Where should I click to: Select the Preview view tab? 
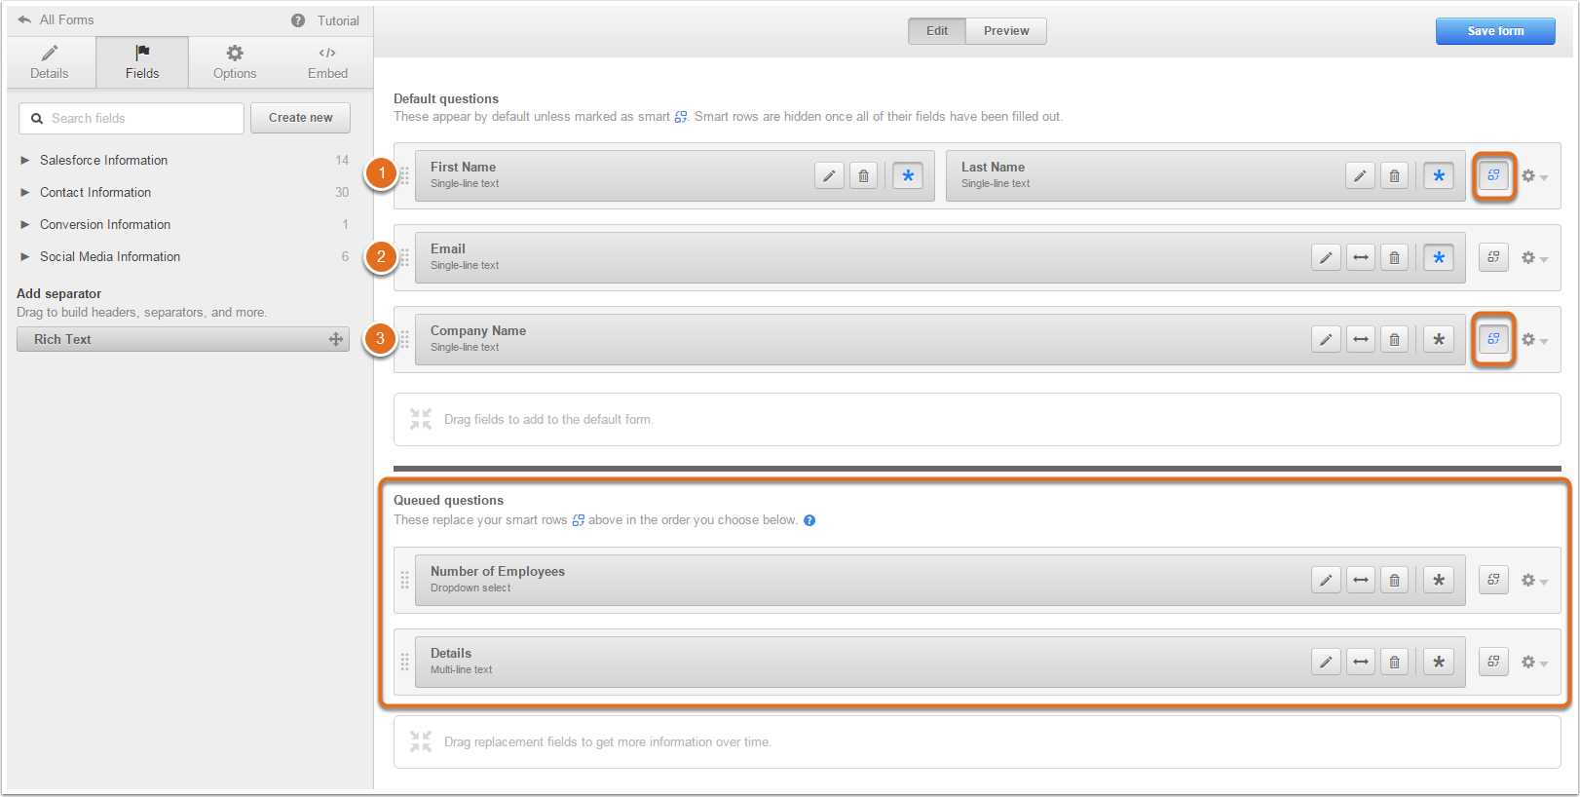click(x=1006, y=31)
